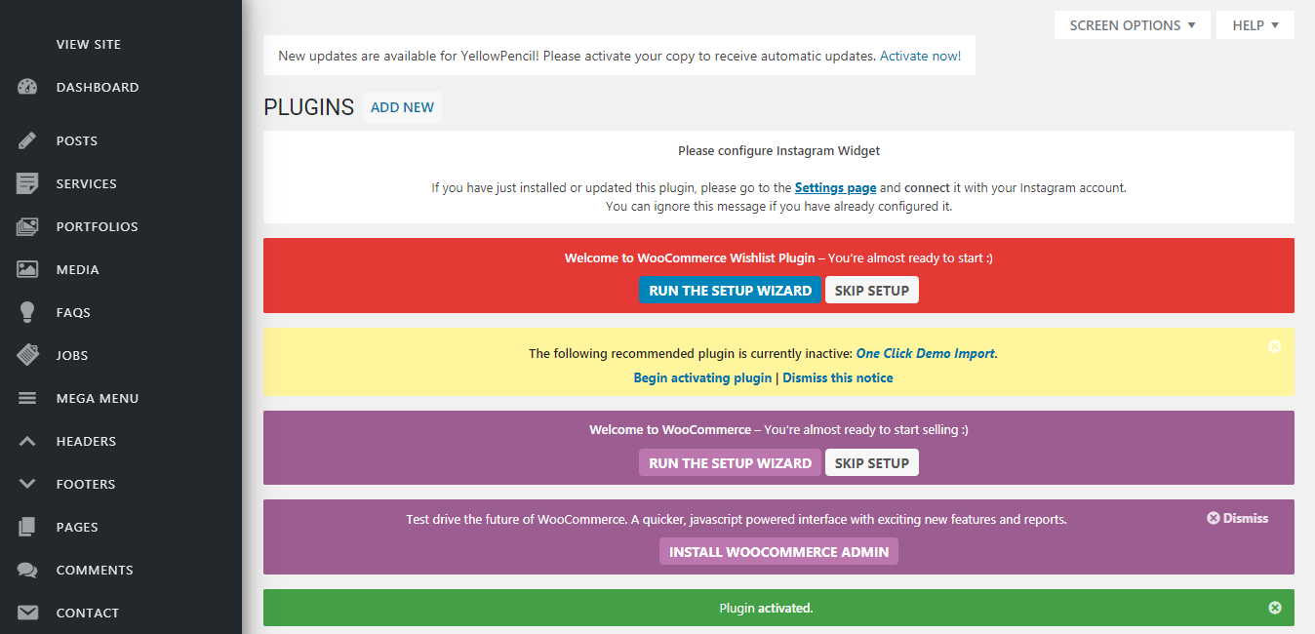This screenshot has width=1315, height=634.
Task: Click the Posts pencil icon
Action: click(x=27, y=140)
